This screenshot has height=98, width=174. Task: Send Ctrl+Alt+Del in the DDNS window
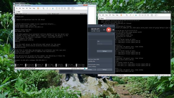43,8
